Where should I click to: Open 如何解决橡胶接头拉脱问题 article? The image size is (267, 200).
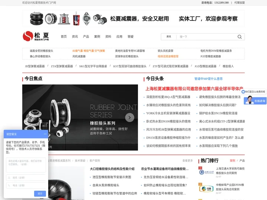[x=218, y=105]
